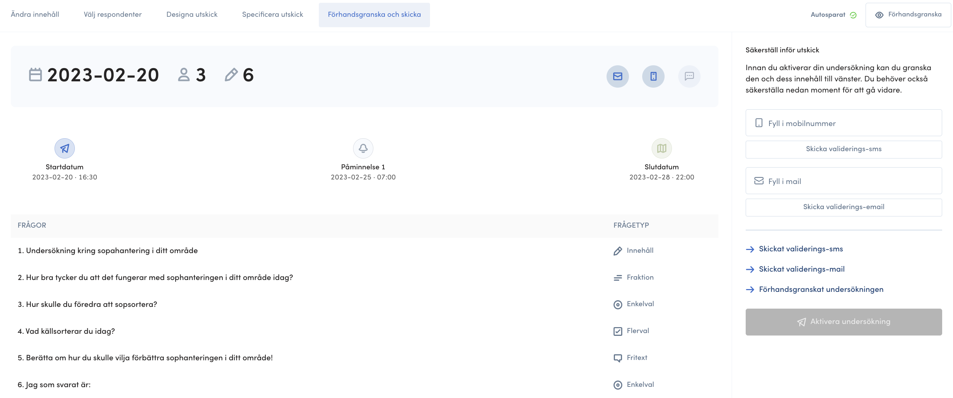Click the Påminnelse 1 bell icon

[363, 148]
